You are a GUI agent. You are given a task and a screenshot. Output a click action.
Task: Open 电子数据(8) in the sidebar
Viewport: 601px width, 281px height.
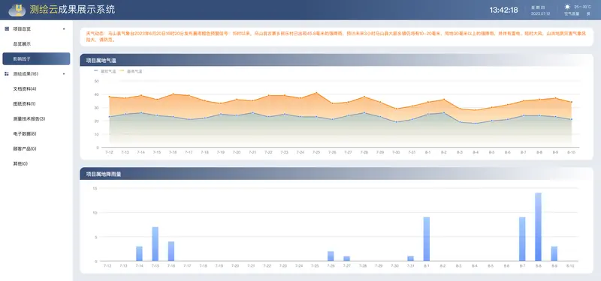click(25, 134)
